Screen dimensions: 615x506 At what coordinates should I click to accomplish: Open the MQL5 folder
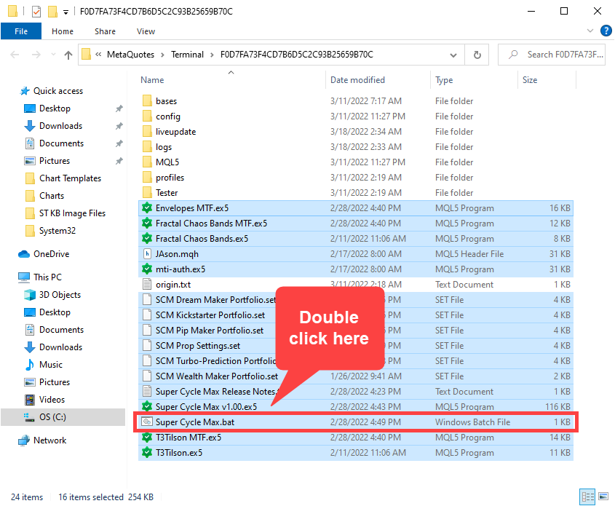pyautogui.click(x=167, y=162)
